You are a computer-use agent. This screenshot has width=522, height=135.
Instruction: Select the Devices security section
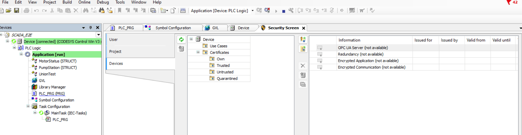[x=140, y=64]
